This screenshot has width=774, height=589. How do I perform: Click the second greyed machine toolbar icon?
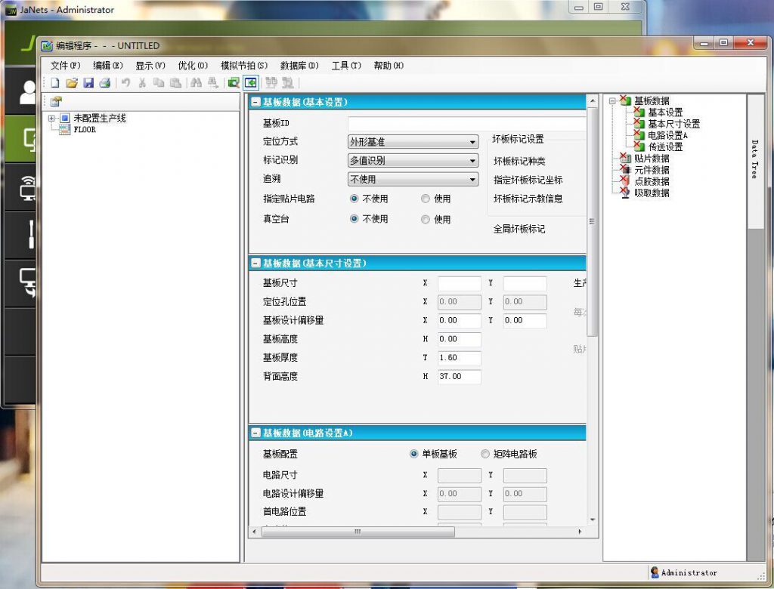[287, 83]
